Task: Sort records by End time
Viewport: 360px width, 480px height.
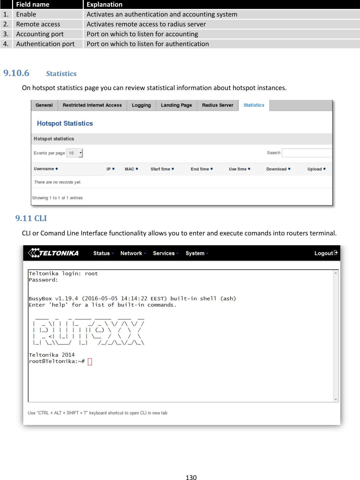Action: pyautogui.click(x=201, y=169)
